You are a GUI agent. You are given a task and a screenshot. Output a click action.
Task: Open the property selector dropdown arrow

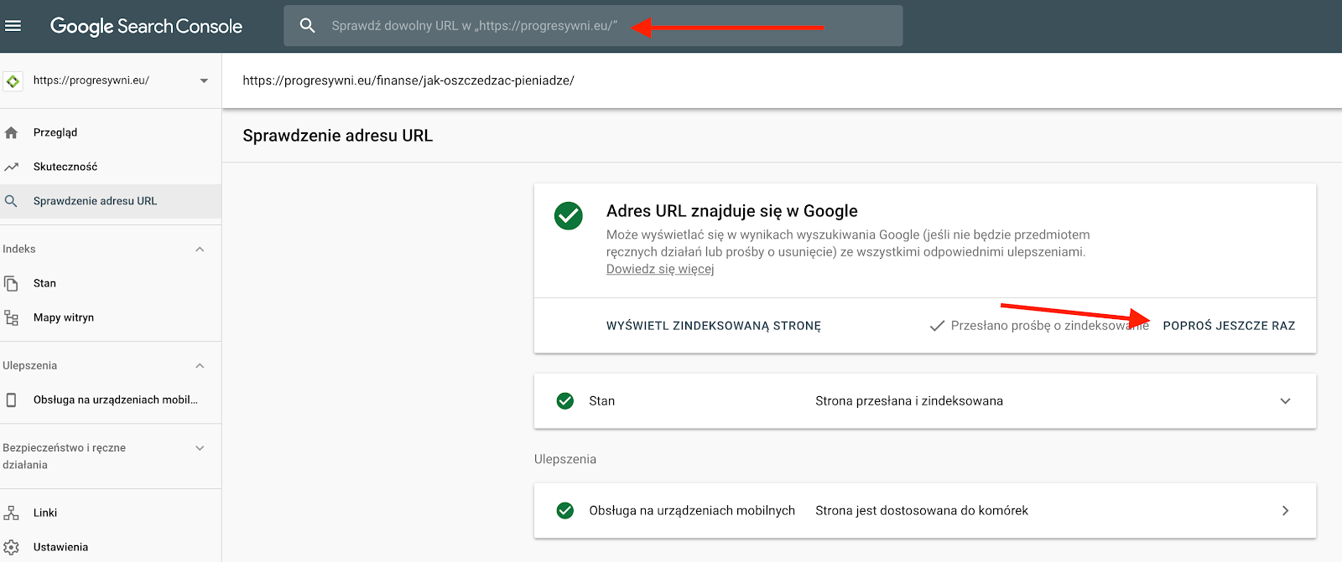pos(204,81)
